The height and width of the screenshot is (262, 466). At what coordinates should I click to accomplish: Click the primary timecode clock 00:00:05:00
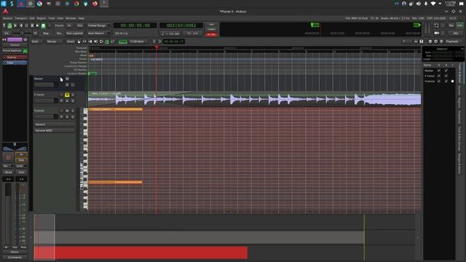point(135,25)
